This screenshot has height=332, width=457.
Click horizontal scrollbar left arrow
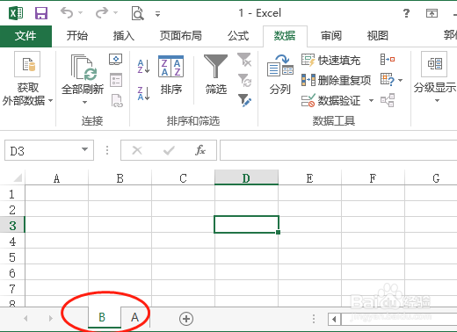(334, 319)
